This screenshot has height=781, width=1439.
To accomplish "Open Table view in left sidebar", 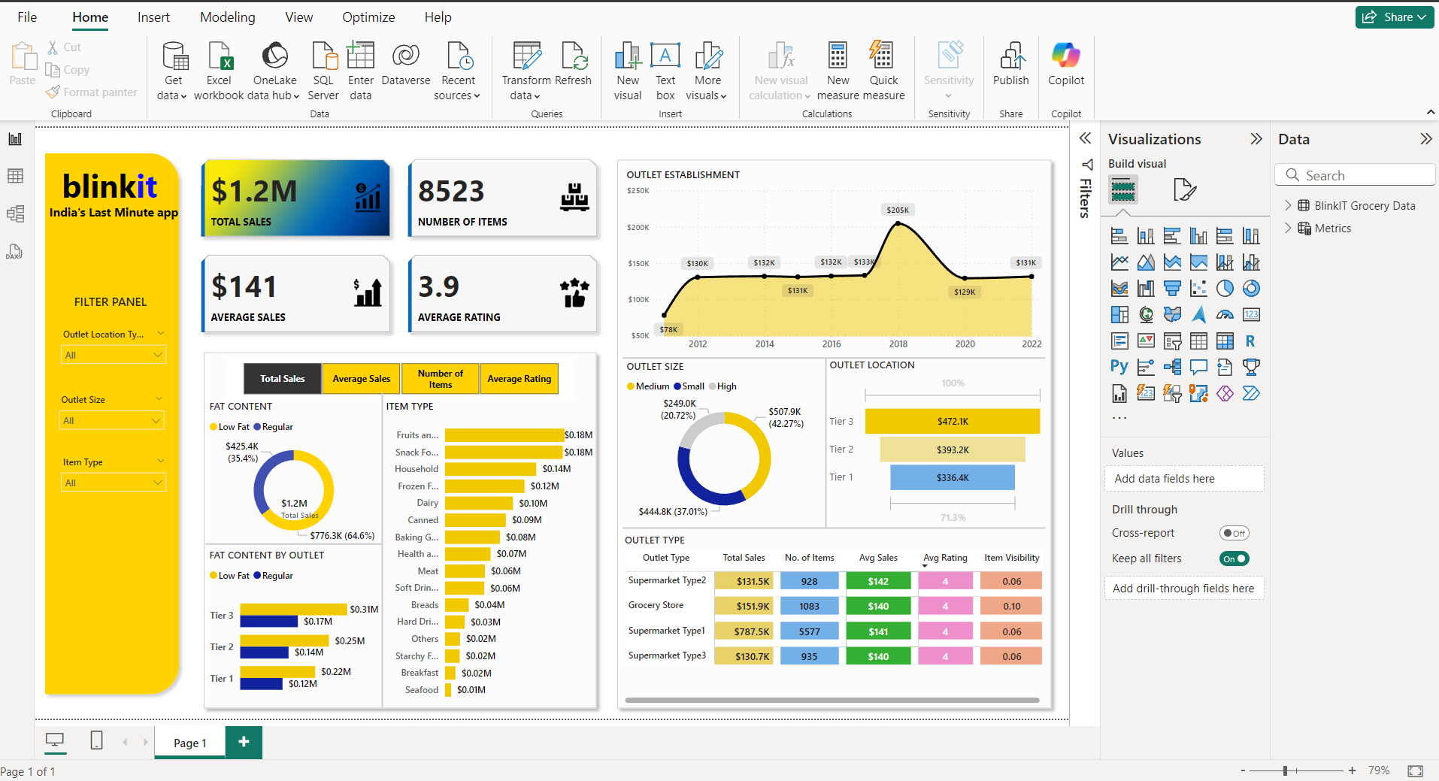I will coord(15,176).
